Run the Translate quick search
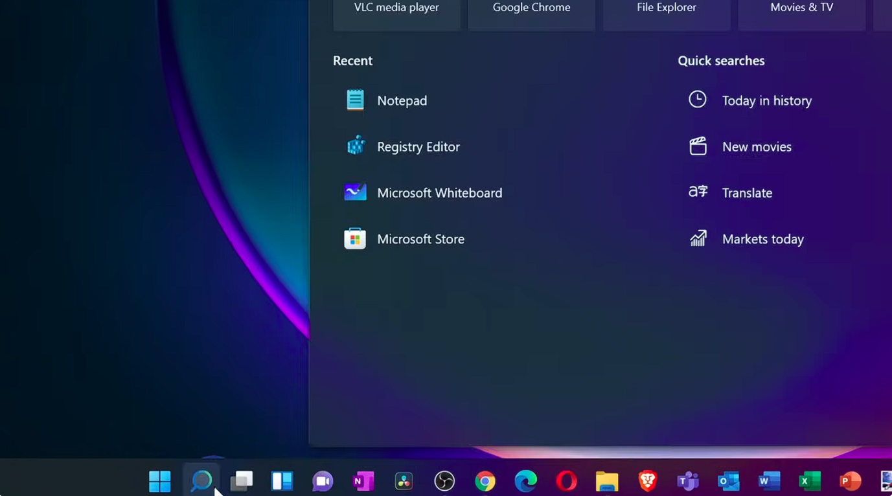 tap(730, 192)
